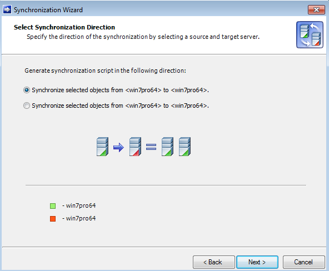Click the second option's label text
The width and height of the screenshot is (329, 271).
[x=120, y=106]
